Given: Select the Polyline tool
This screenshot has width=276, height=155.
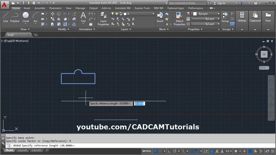Looking at the screenshot, I should tap(15, 17).
